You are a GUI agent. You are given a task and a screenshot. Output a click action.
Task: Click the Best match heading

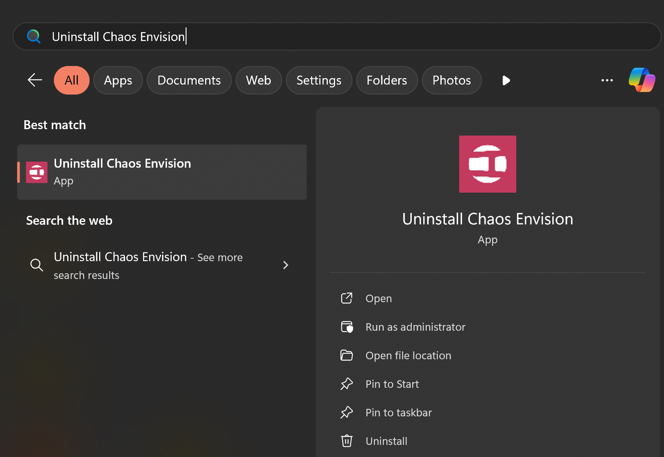[x=55, y=125]
